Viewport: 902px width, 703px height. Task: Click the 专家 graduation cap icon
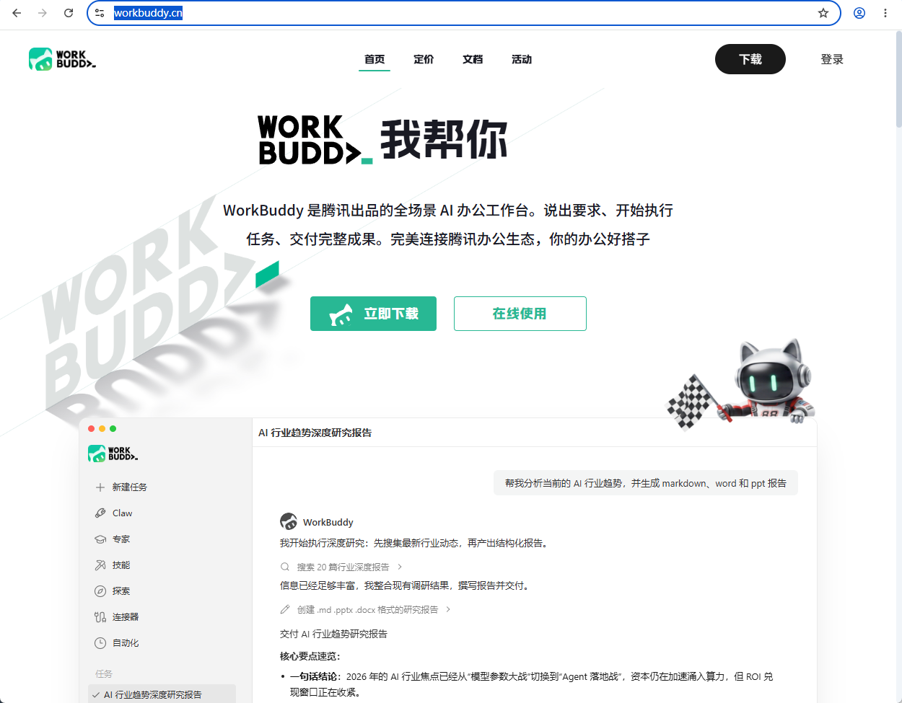pyautogui.click(x=100, y=539)
